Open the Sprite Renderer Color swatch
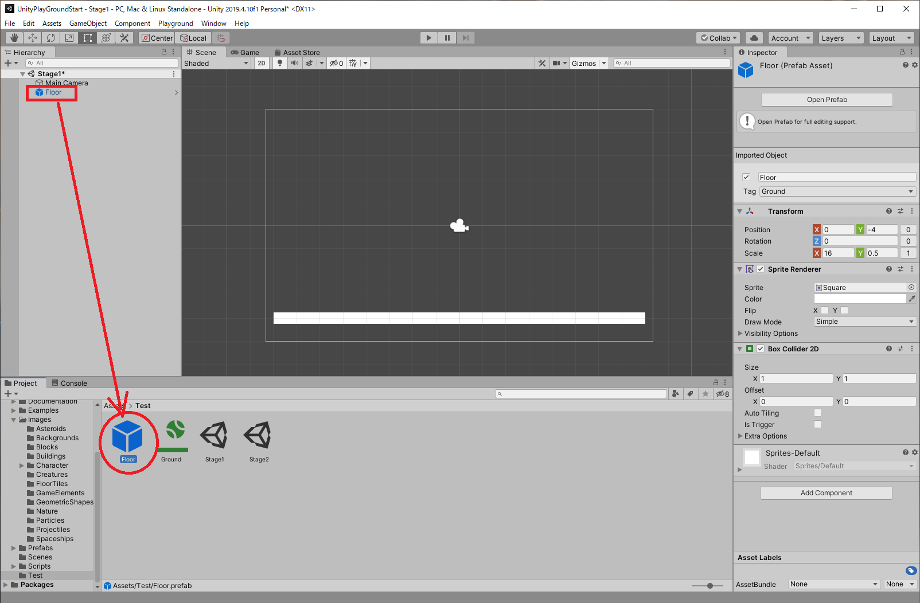 point(860,299)
